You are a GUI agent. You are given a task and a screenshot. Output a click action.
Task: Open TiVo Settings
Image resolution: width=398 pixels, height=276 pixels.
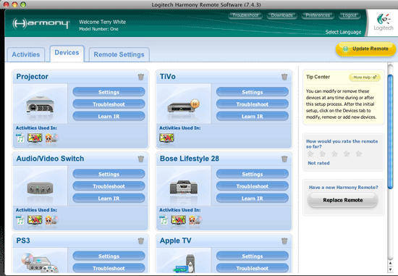click(253, 92)
